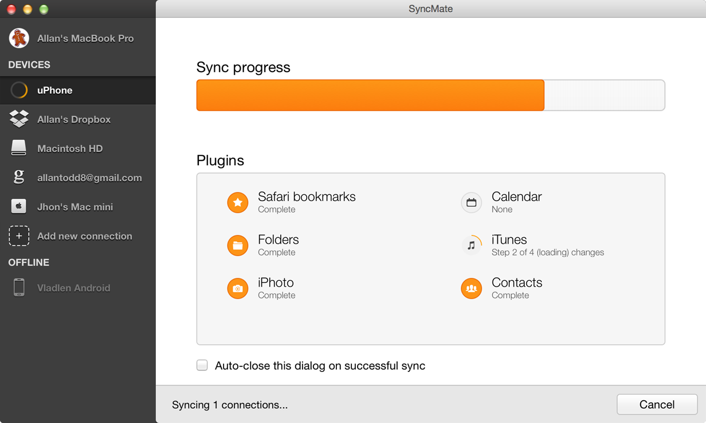Click the gingerbread man avatar icon
706x423 pixels.
[x=19, y=38]
